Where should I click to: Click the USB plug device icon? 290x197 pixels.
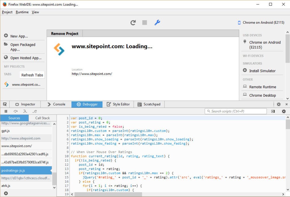245,42
